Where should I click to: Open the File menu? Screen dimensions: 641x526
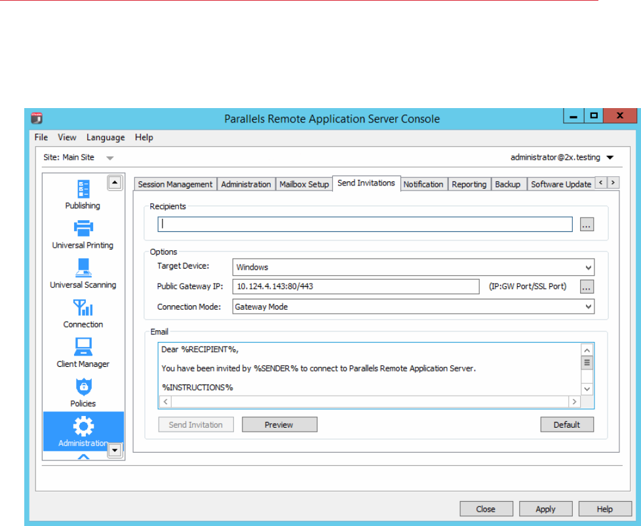click(41, 138)
